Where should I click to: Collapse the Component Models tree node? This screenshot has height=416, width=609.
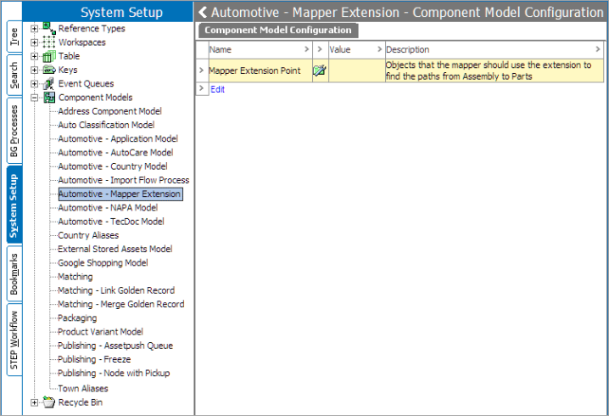point(34,98)
